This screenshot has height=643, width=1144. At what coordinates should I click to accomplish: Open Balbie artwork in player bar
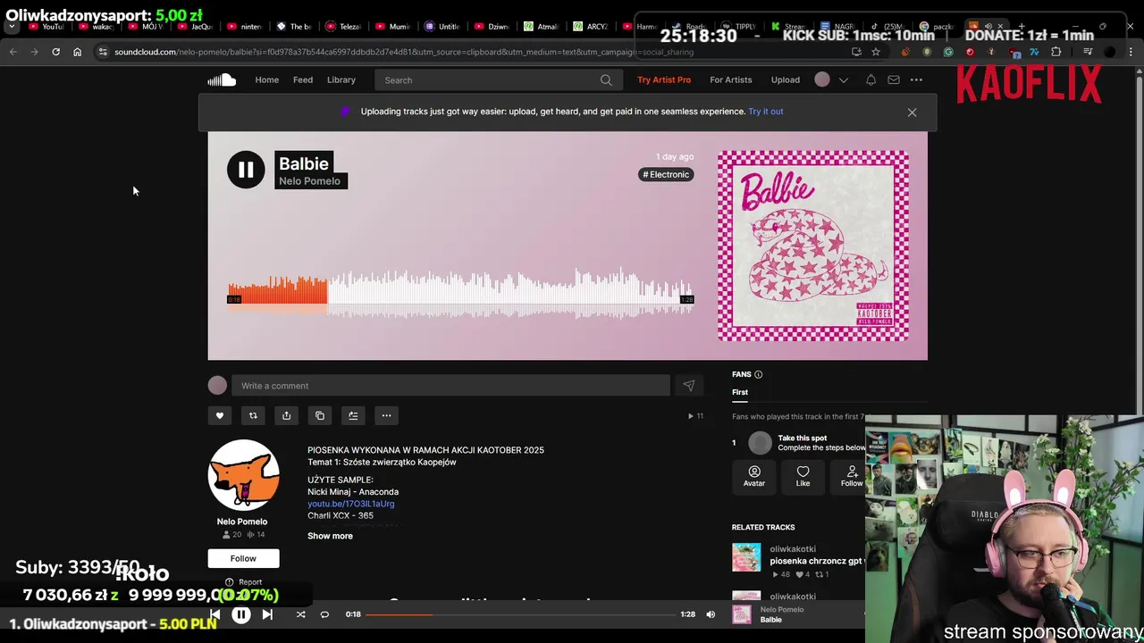[x=742, y=614]
